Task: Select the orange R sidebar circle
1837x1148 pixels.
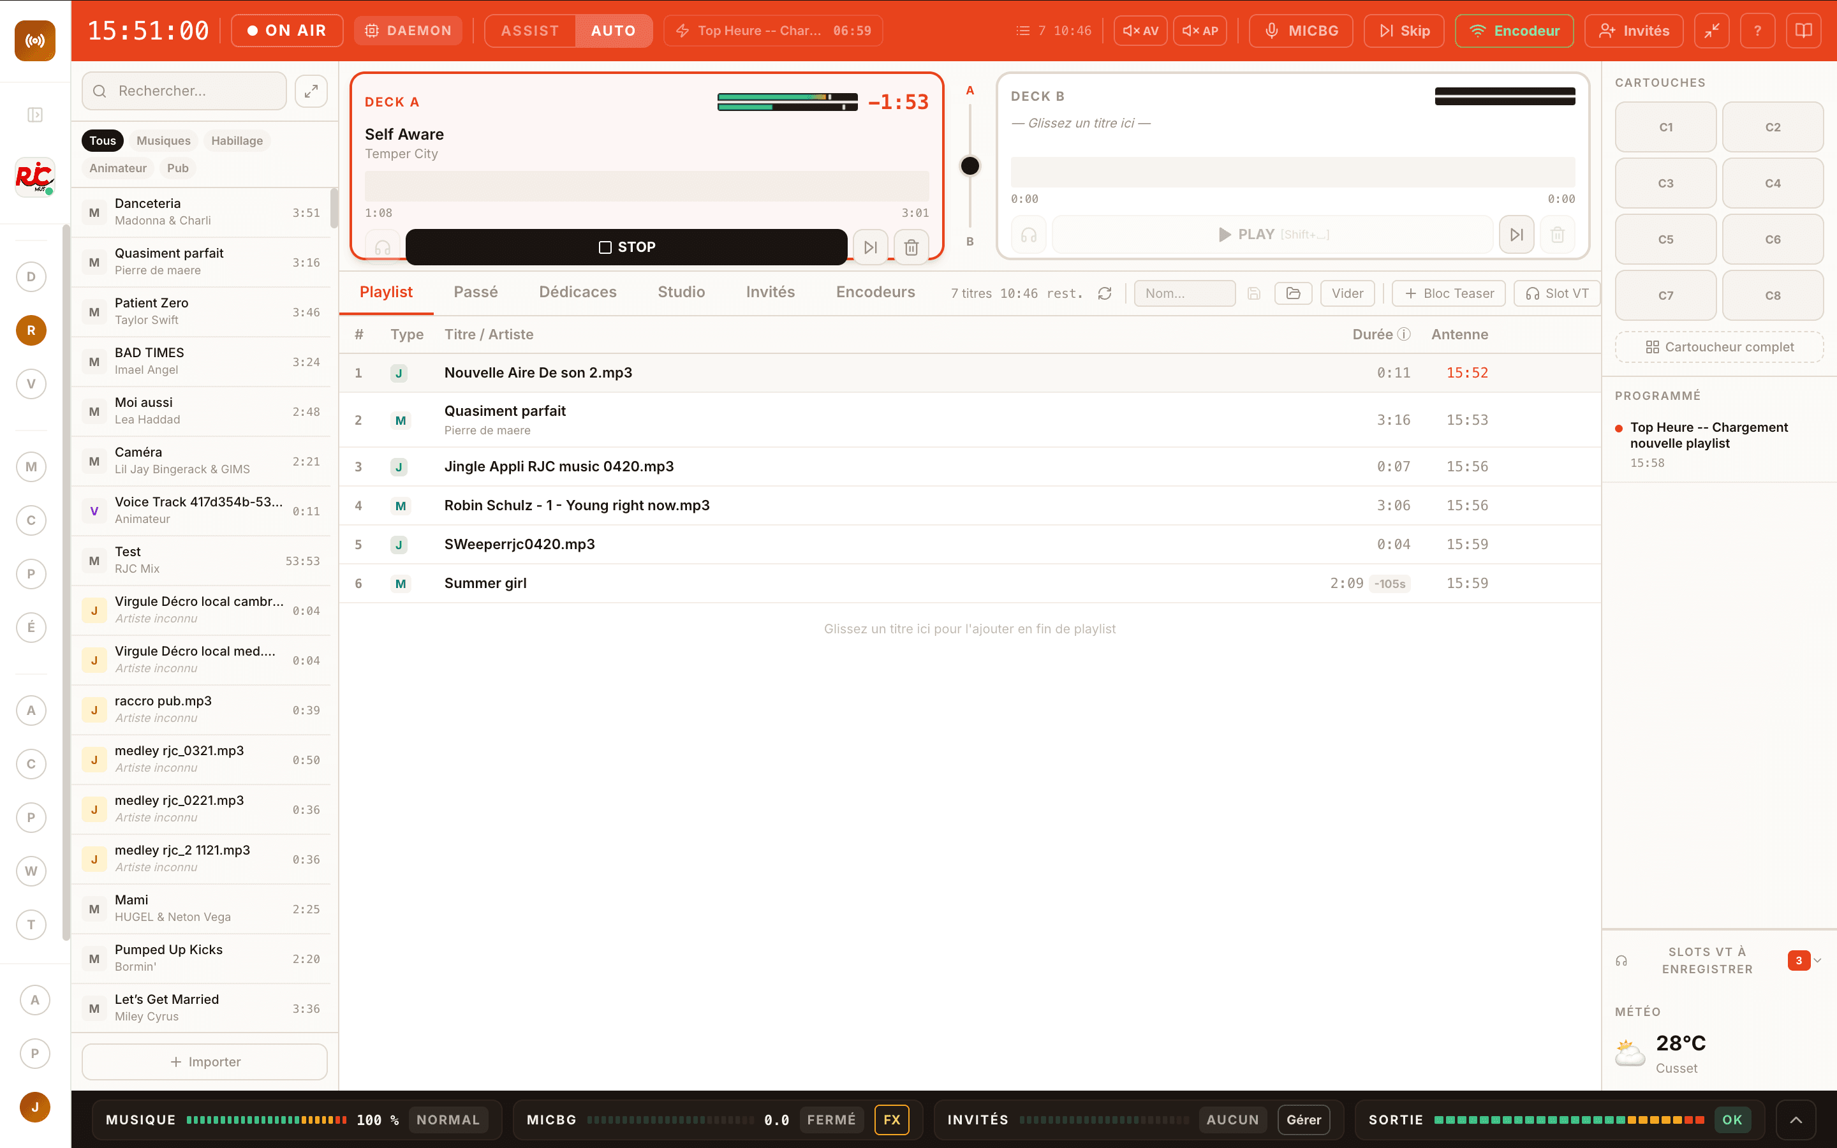Action: click(31, 330)
